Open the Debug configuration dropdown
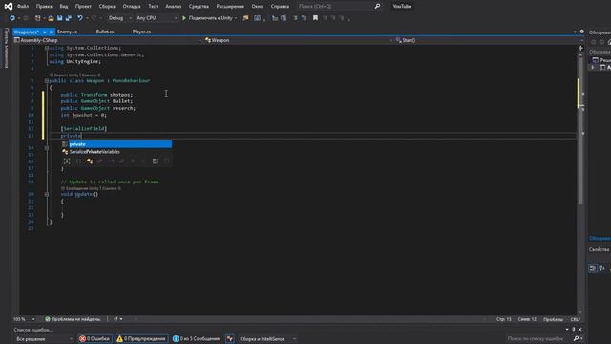Image resolution: width=611 pixels, height=344 pixels. tap(119, 18)
